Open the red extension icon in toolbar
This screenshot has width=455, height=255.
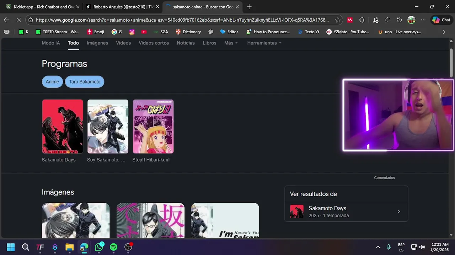[x=350, y=20]
